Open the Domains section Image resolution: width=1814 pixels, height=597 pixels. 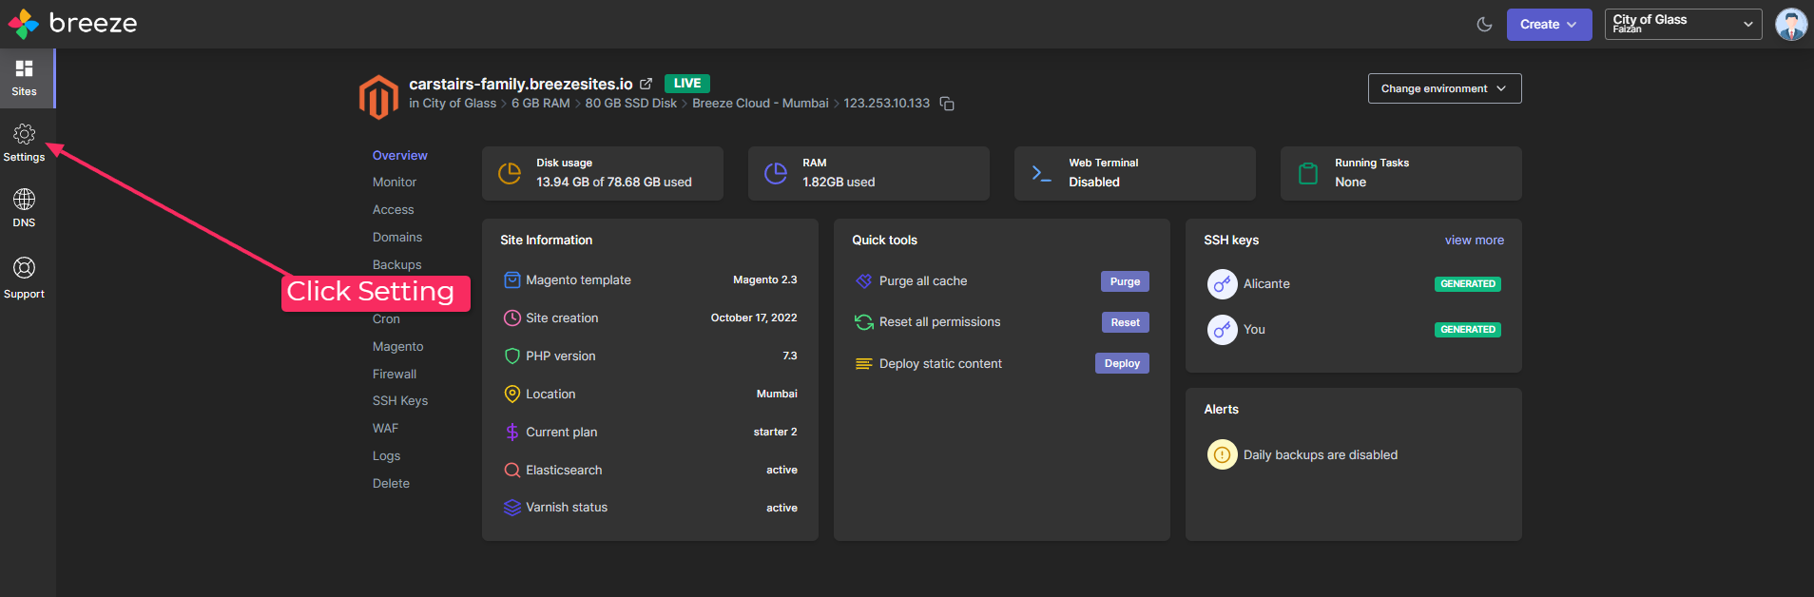[x=397, y=237]
